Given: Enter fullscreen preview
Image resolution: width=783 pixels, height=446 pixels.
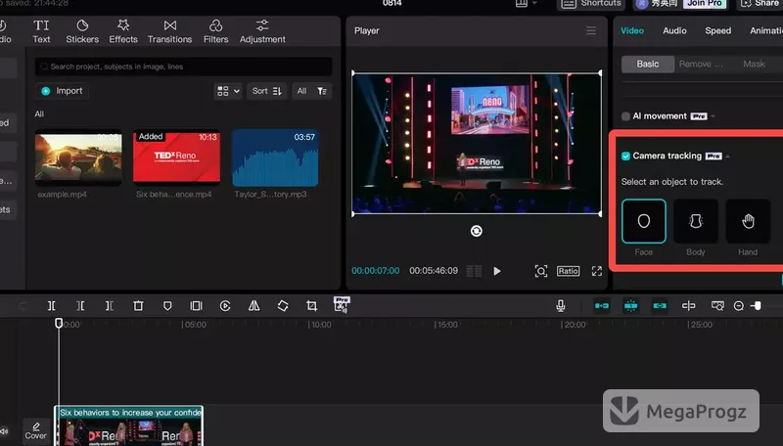Looking at the screenshot, I should (597, 271).
